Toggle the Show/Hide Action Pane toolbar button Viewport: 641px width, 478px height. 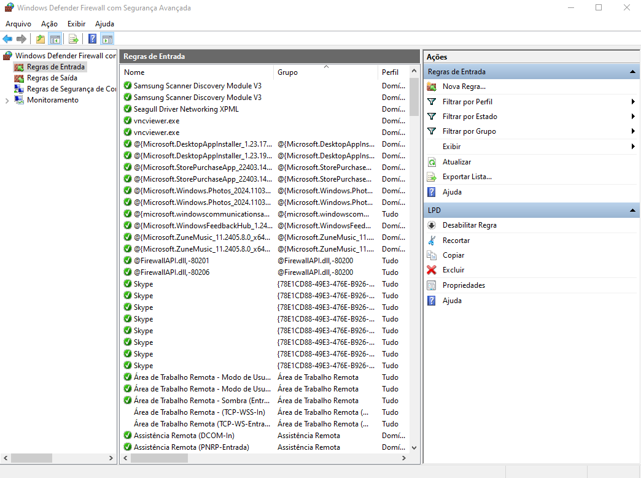coord(107,39)
